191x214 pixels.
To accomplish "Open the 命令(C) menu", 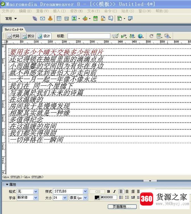I will pos(111,11).
